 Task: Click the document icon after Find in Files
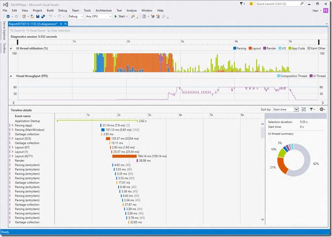(144, 16)
